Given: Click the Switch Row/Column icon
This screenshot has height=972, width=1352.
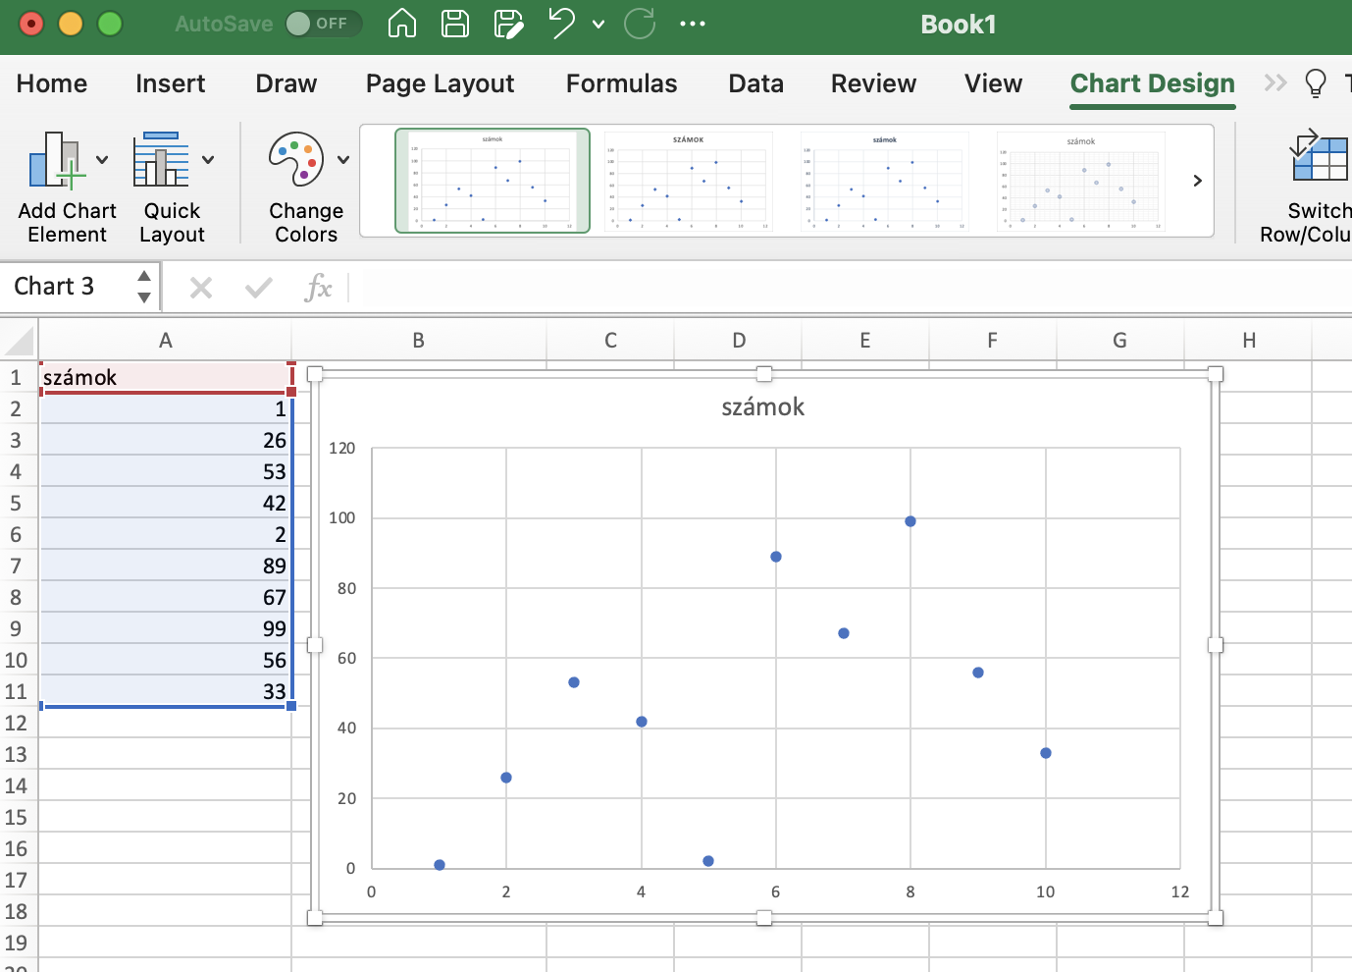Looking at the screenshot, I should 1319,157.
